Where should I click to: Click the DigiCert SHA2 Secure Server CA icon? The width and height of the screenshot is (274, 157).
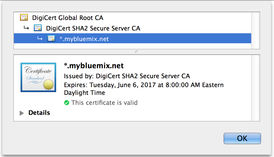coord(38,28)
